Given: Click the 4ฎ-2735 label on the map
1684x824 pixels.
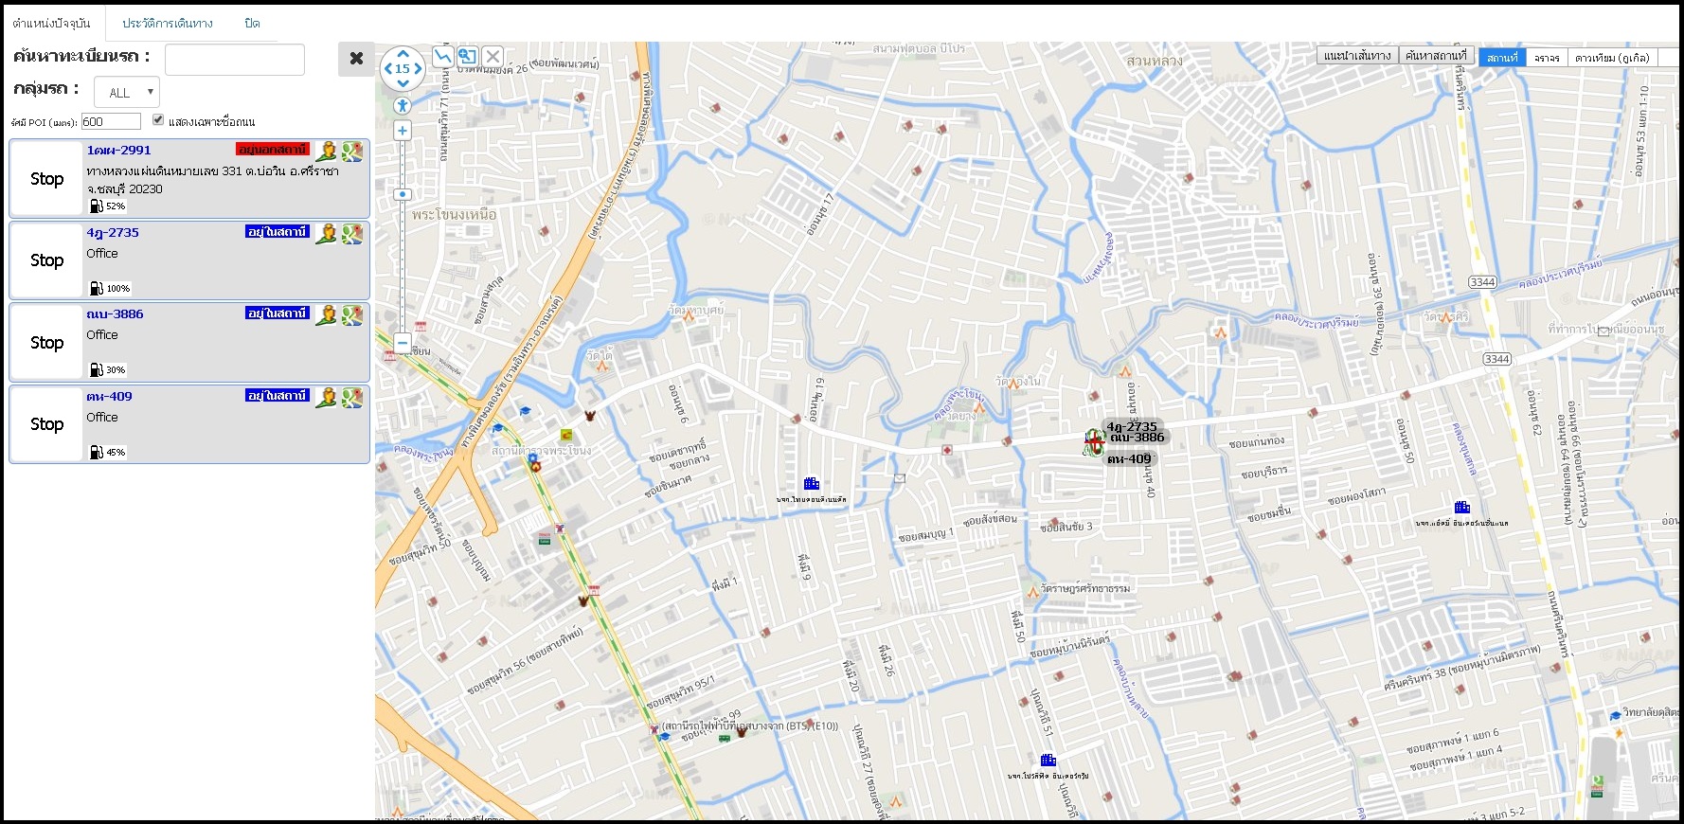Looking at the screenshot, I should pos(1132,426).
